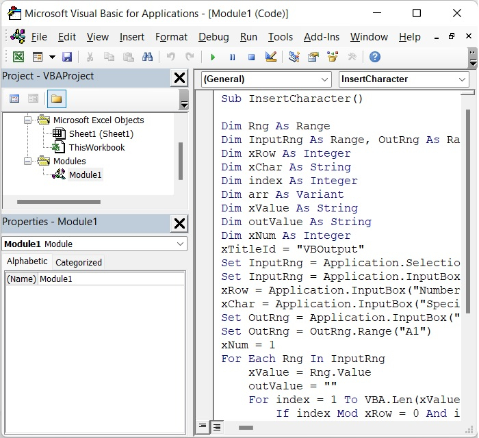Screen dimensions: 479x438
Task: Open Find with the binoculars icon
Action: (147, 57)
